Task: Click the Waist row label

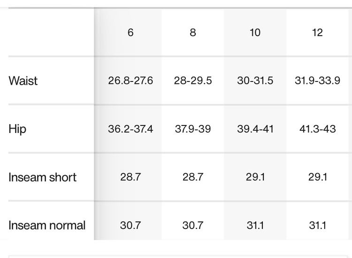Action: click(x=23, y=81)
